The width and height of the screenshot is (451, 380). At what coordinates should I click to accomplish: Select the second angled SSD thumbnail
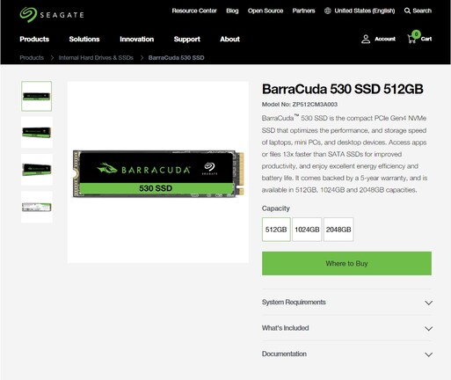(x=37, y=132)
